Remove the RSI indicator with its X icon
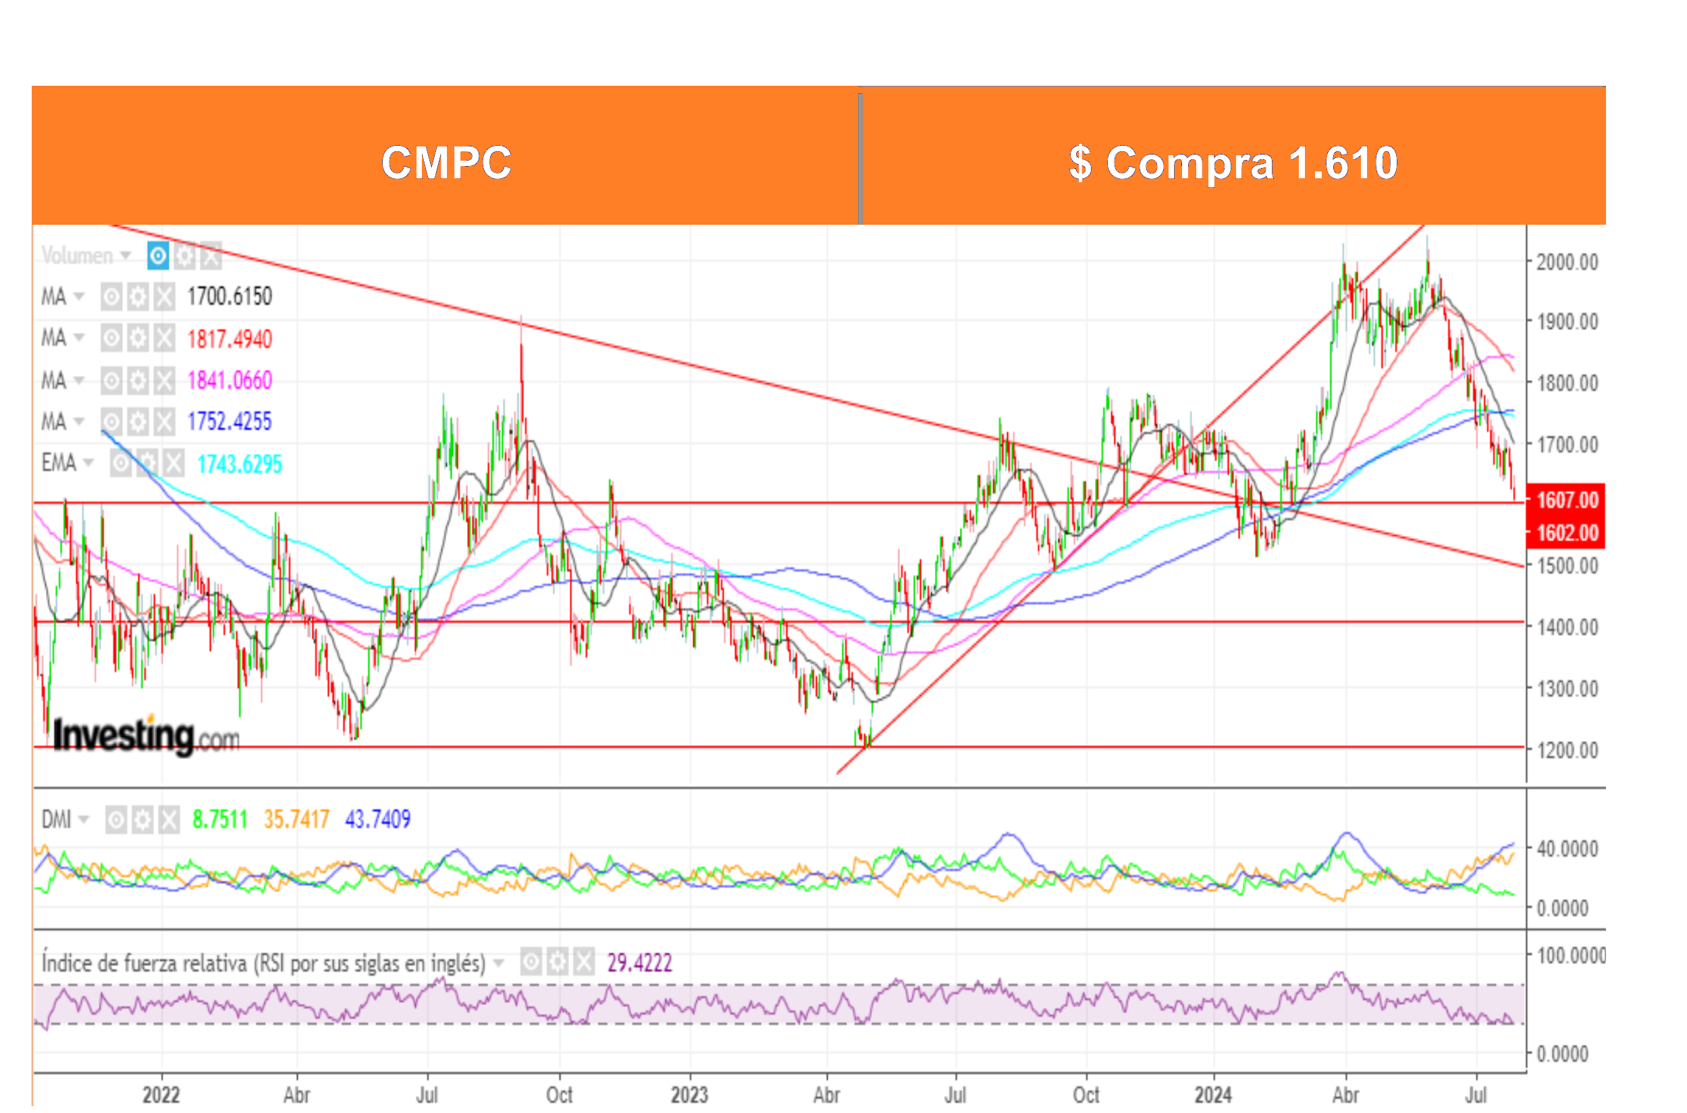 pos(583,962)
